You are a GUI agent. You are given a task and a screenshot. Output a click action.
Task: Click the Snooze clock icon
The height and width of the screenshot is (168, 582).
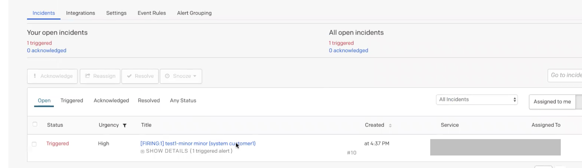(x=167, y=76)
